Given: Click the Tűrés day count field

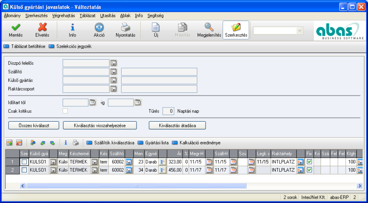Looking at the screenshot, I should click(168, 111).
